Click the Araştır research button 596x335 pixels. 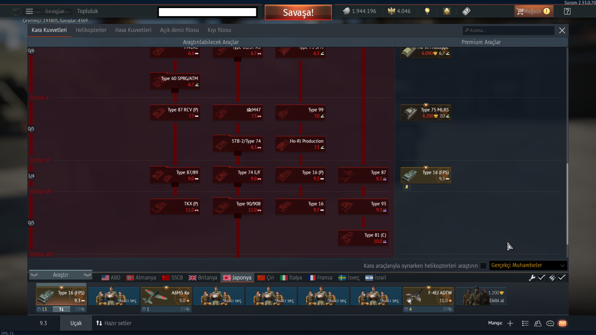[60, 275]
